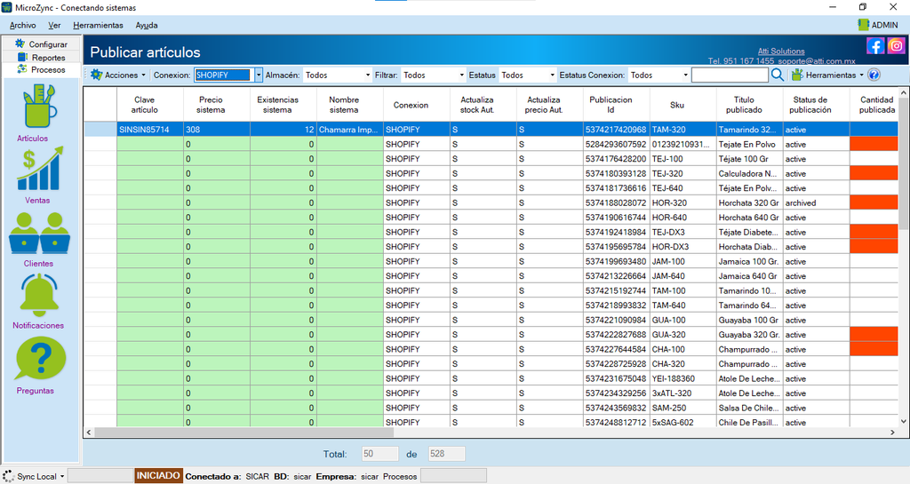This screenshot has width=910, height=484.
Task: Select title cell Guayaba 100 Gr
Action: (x=750, y=320)
